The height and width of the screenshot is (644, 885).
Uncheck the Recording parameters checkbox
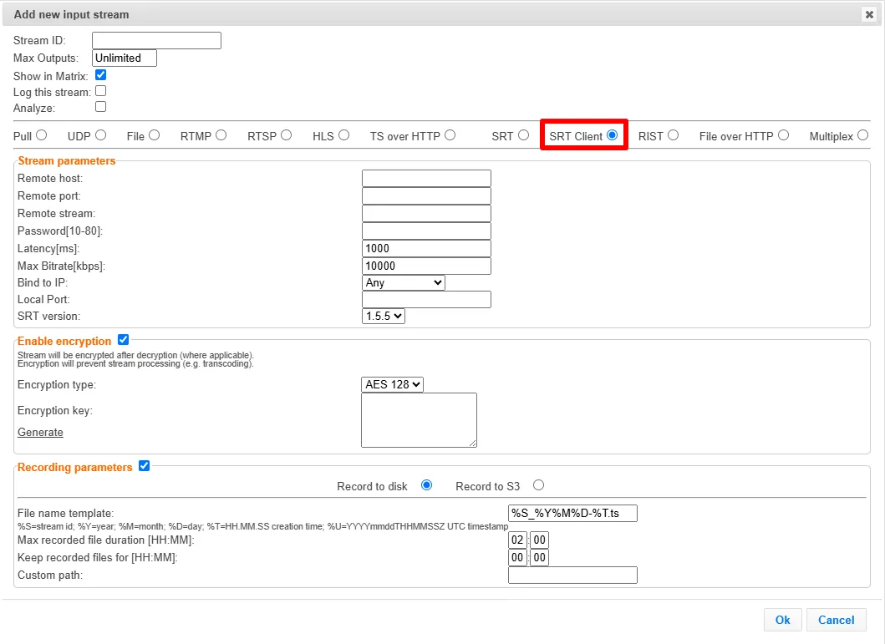pyautogui.click(x=144, y=466)
